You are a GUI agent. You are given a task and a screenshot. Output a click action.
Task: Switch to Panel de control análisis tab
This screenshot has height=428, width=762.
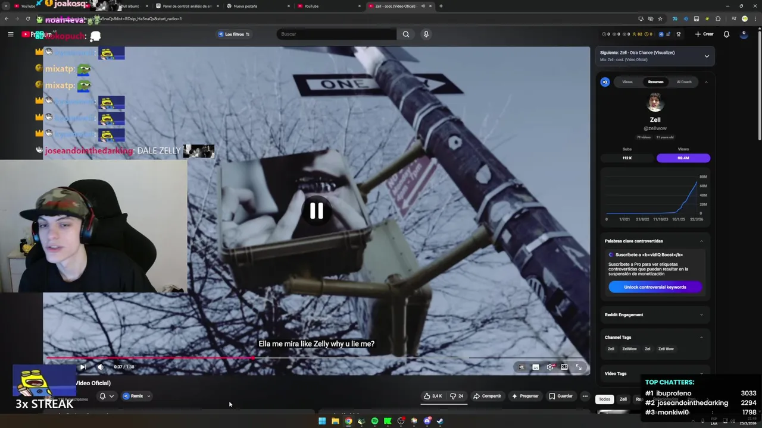[x=188, y=6]
